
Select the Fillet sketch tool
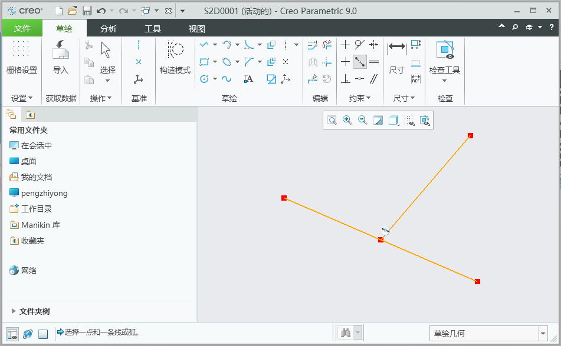tap(249, 45)
